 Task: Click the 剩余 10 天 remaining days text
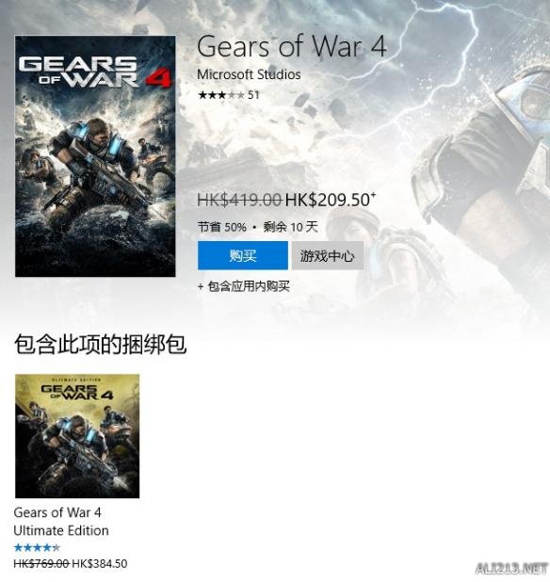(x=291, y=227)
